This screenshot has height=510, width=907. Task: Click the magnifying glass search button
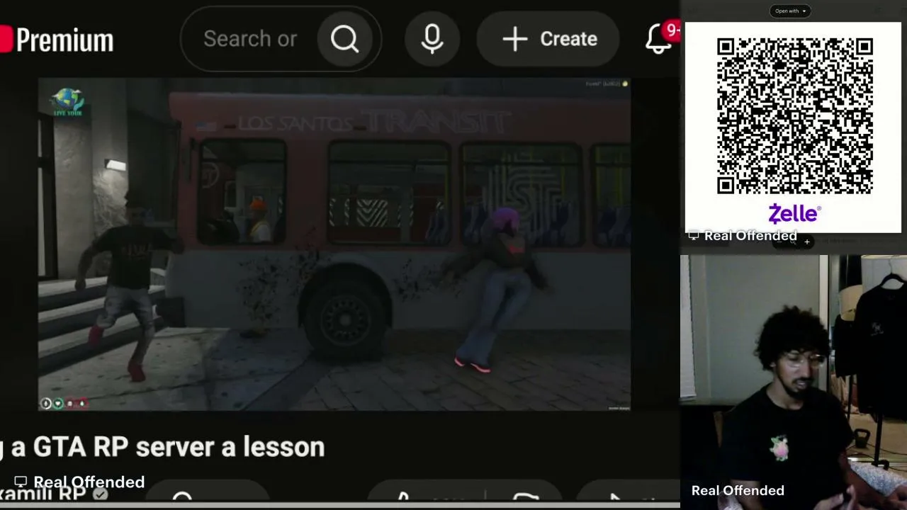coord(345,39)
